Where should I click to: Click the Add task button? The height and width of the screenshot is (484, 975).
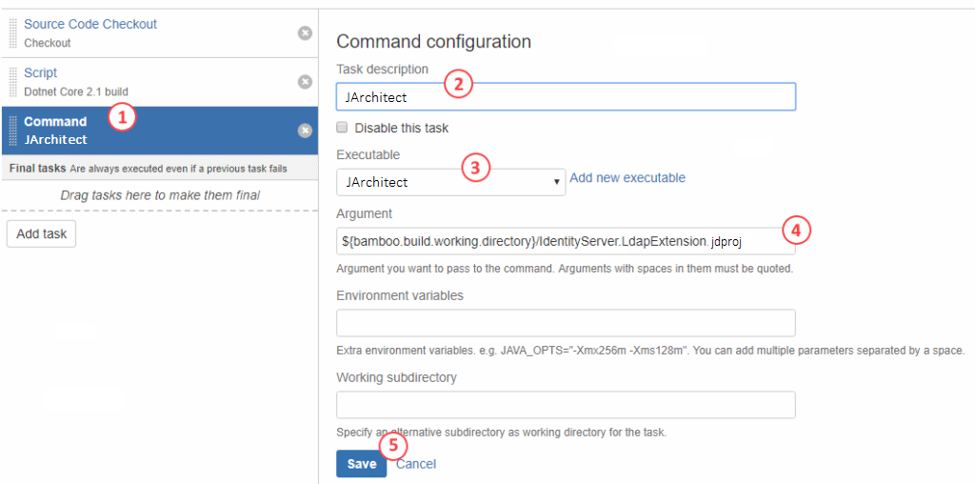41,233
